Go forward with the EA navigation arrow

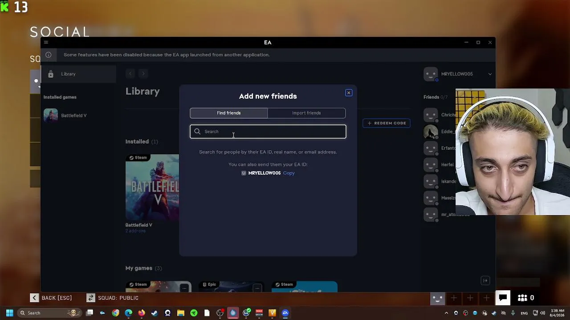pos(143,73)
